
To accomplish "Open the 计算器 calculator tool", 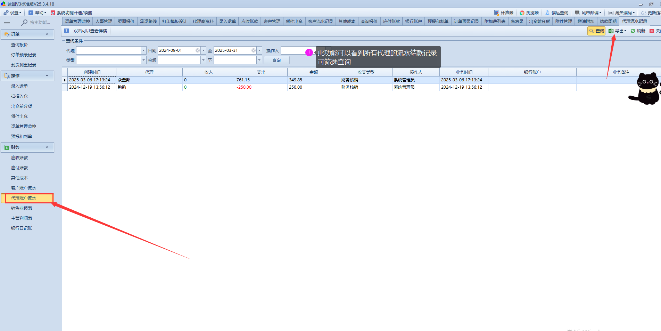I will tap(504, 13).
